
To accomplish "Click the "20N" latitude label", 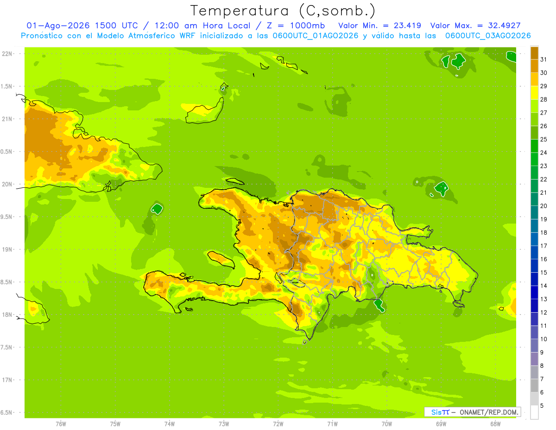I will pyautogui.click(x=7, y=184).
